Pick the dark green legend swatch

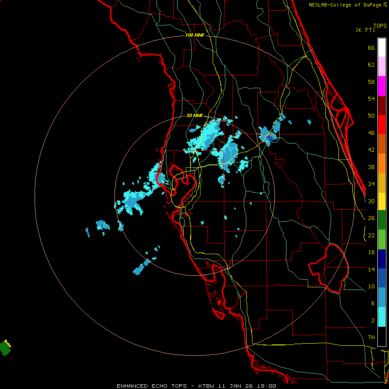tap(382, 220)
